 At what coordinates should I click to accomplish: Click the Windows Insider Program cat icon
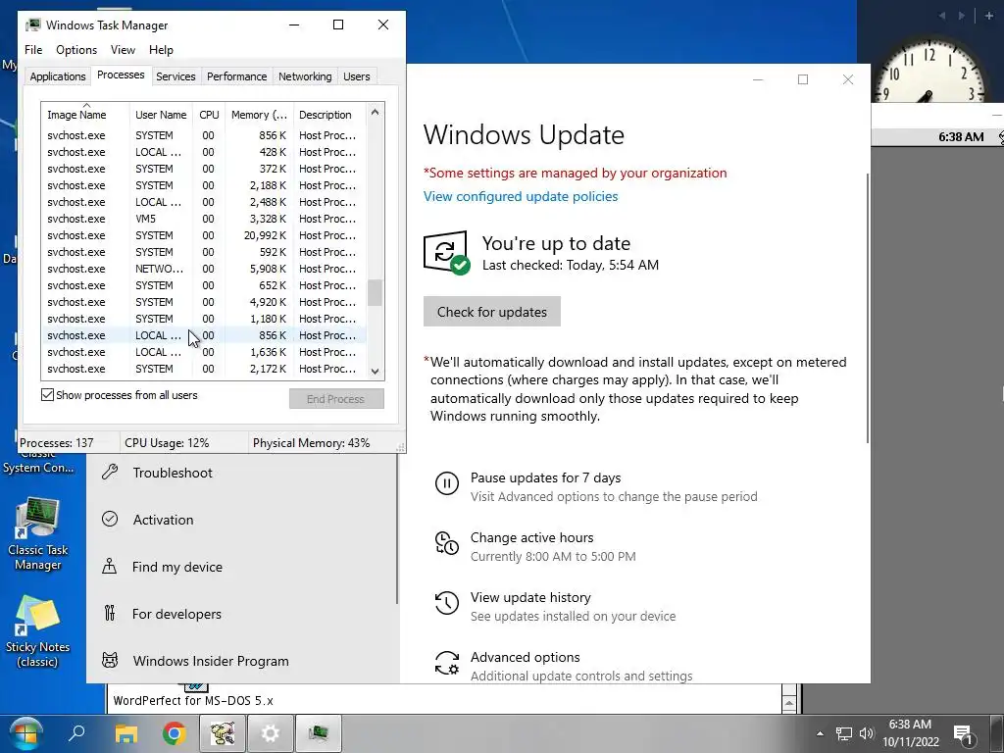pos(110,660)
